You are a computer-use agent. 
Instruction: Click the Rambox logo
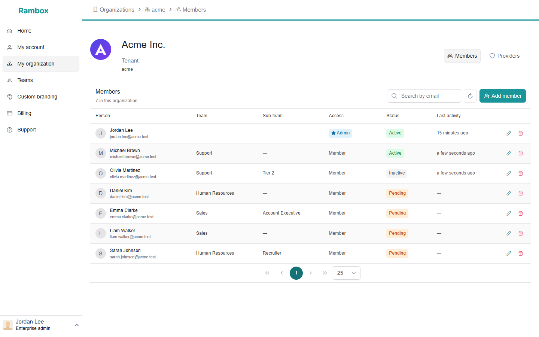pos(34,10)
